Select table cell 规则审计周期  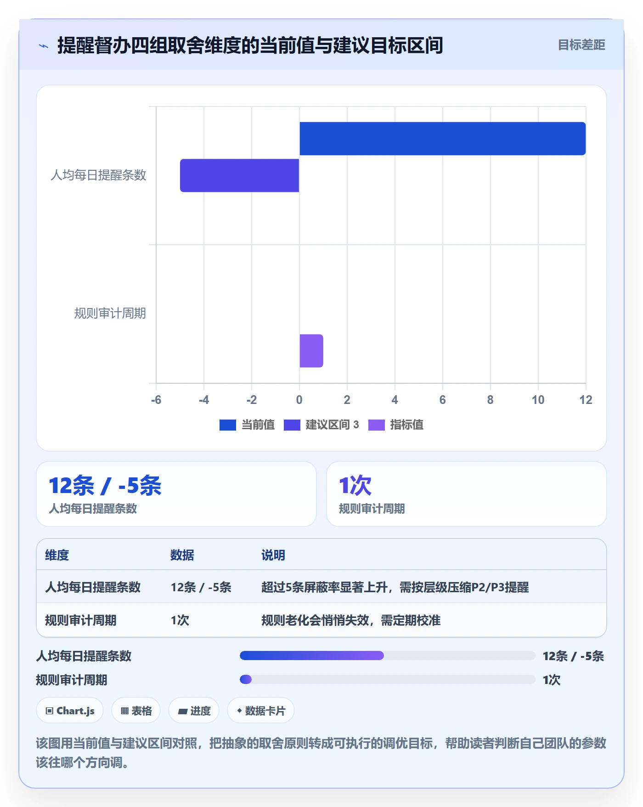tap(81, 620)
